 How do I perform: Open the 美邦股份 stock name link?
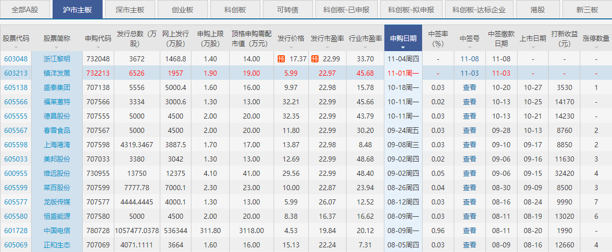point(57,159)
